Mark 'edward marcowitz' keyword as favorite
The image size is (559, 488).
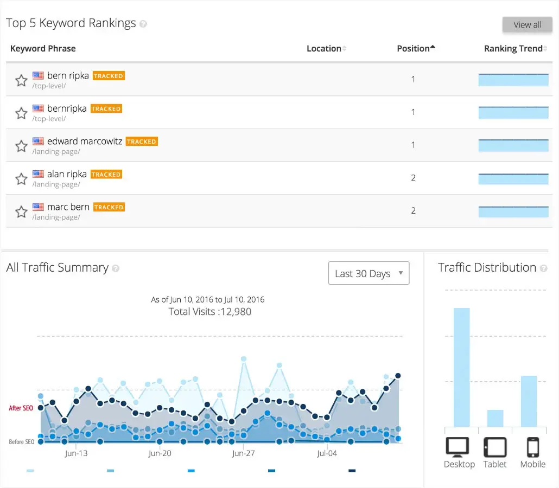coord(21,146)
